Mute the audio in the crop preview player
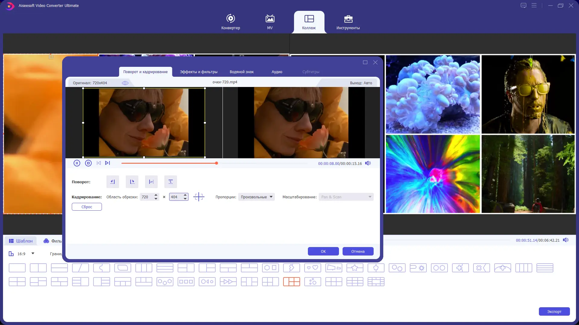The width and height of the screenshot is (579, 325). click(368, 163)
